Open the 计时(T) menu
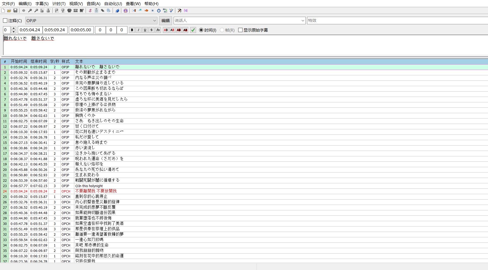Screen dimensions: 488x270 (59, 4)
